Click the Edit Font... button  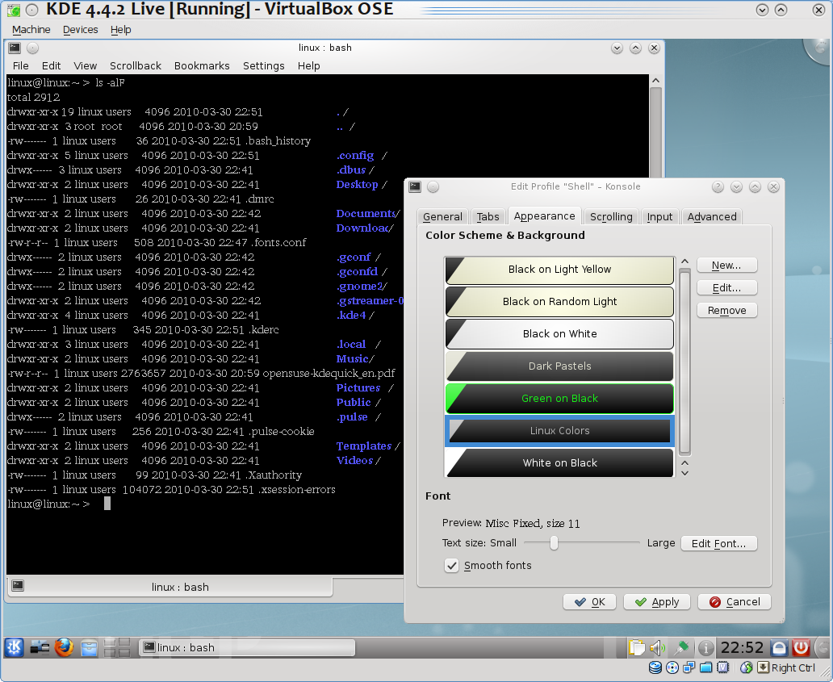[718, 543]
